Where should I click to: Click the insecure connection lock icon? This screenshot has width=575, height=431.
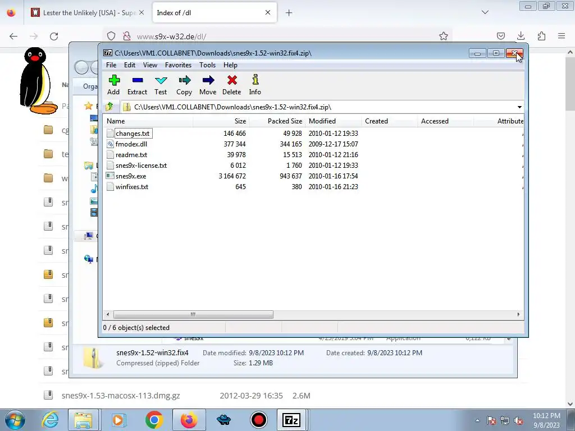coord(126,36)
